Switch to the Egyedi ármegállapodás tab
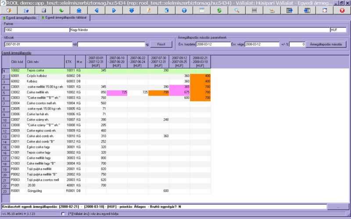The height and width of the screenshot is (219, 351). [x=20, y=18]
